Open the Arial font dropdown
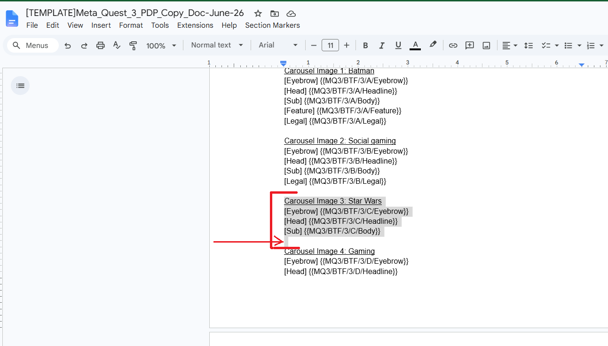Screen dimensions: 608x346 278,45
